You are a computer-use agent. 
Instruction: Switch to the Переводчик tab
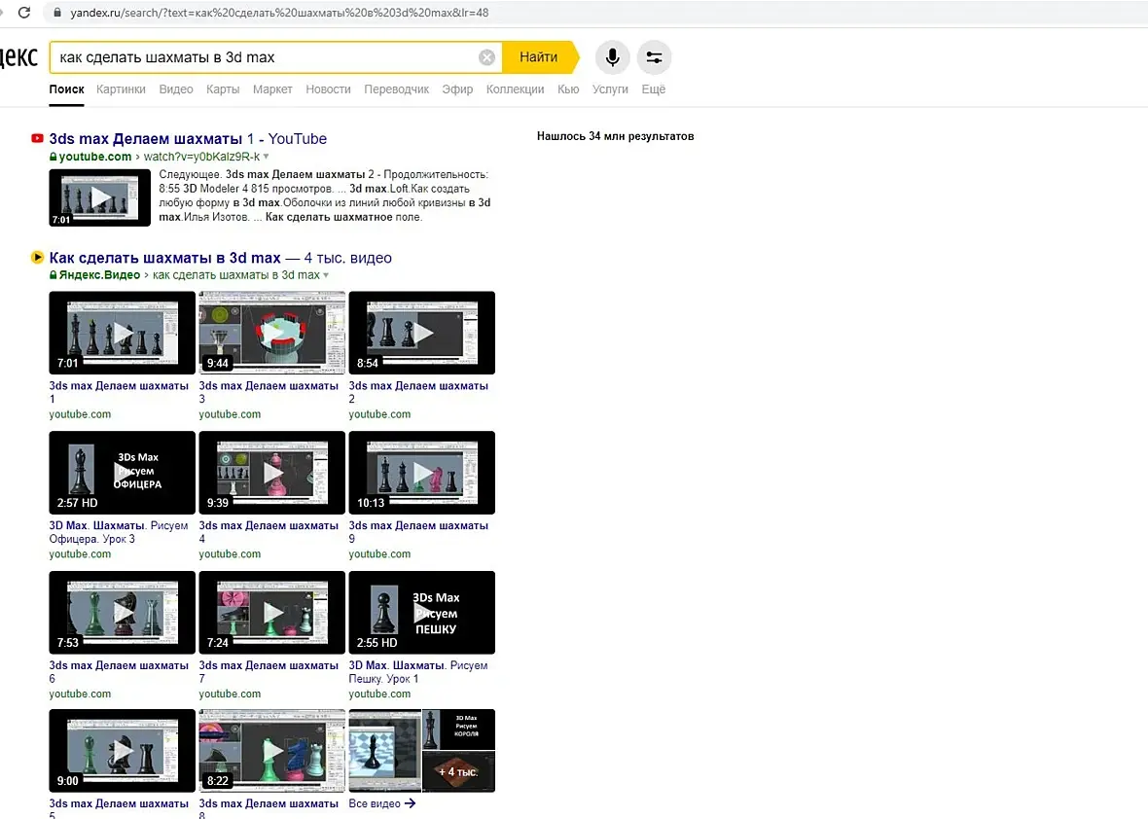click(396, 89)
